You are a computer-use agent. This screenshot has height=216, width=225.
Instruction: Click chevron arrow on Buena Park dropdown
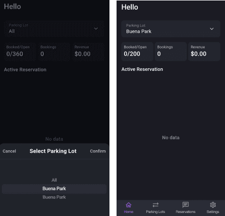(x=212, y=29)
